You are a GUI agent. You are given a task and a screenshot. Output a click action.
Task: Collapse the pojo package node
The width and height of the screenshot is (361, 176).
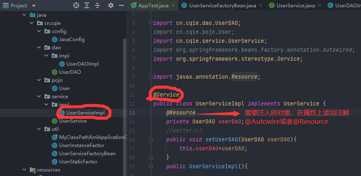pyautogui.click(x=39, y=80)
